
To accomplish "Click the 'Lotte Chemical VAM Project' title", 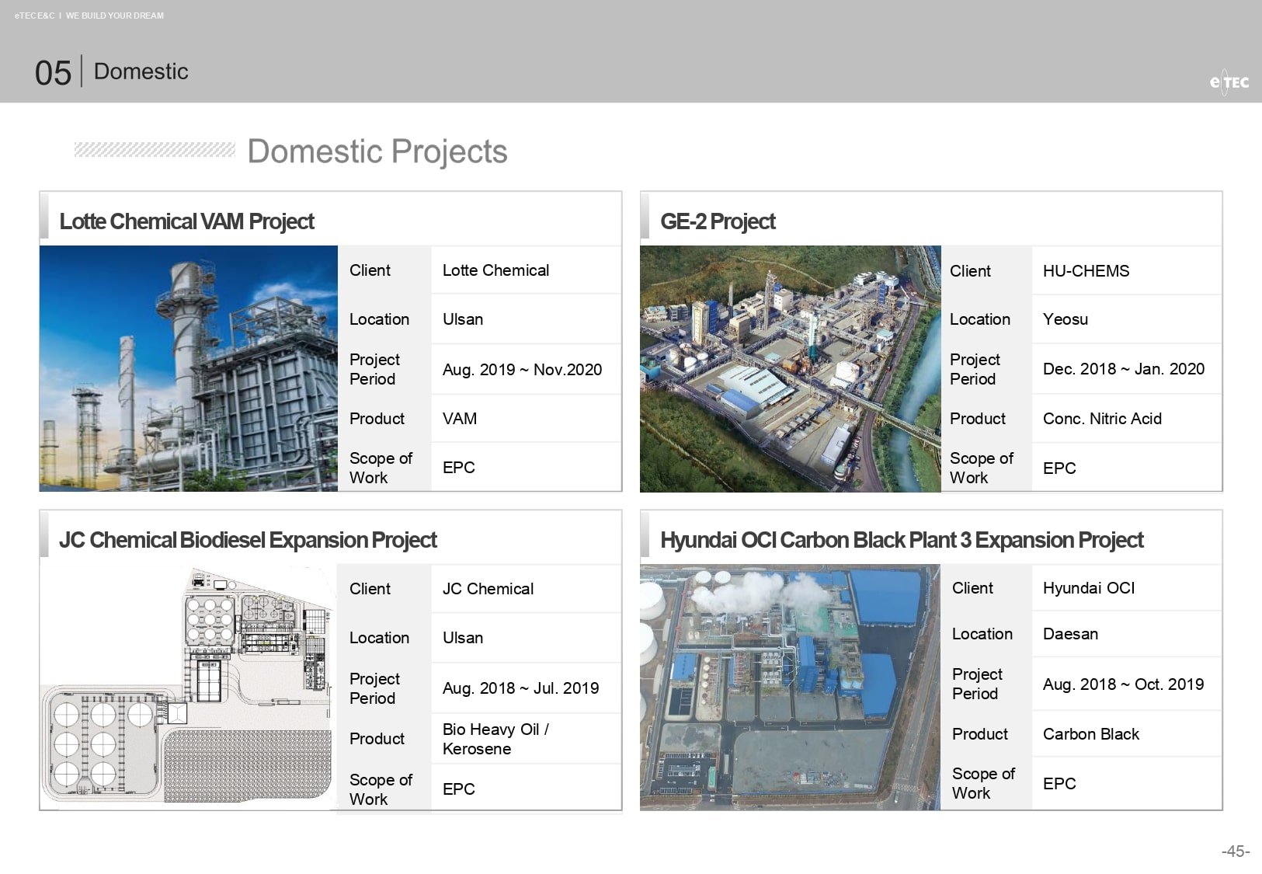I will click(187, 221).
